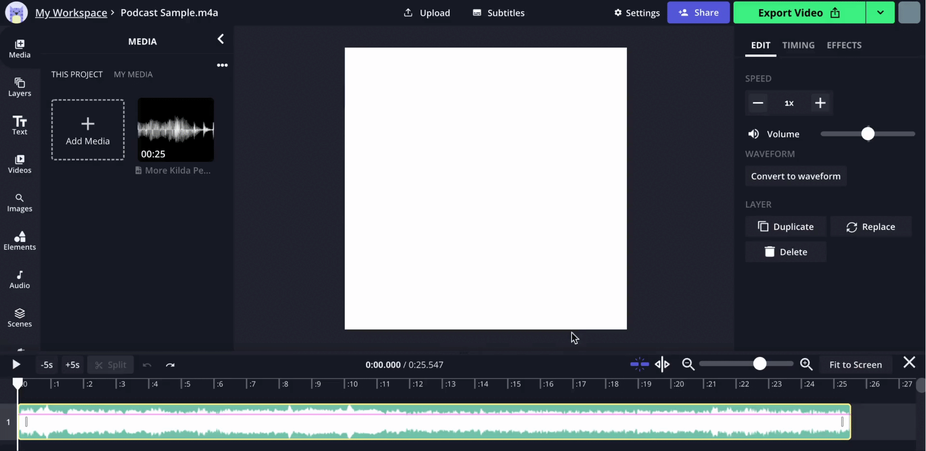The image size is (926, 451).
Task: Open the Elements panel
Action: [19, 241]
